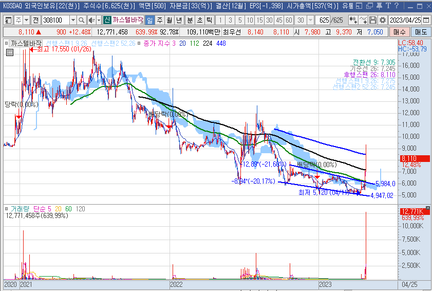
Task: Switch to 틱 tick chart period
Action: [x=210, y=20]
